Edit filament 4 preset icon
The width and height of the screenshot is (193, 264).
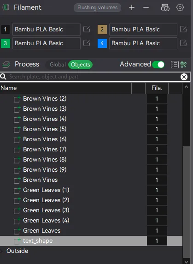(183, 43)
